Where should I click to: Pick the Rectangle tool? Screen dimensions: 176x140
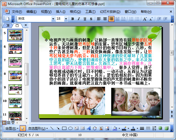pyautogui.click(x=64, y=128)
